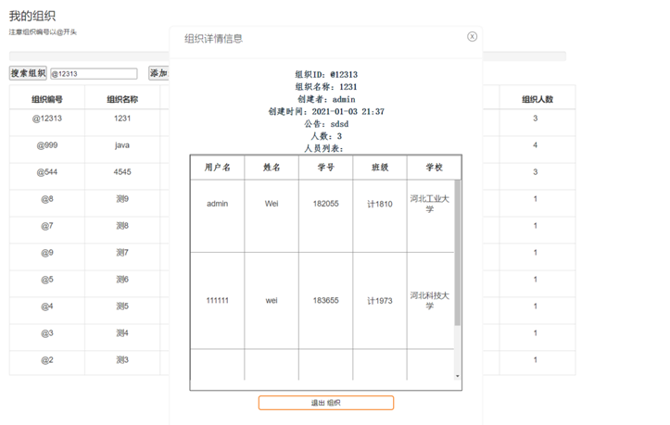Click the school cell 河北科技大学
Screen dimensions: 670x425
click(430, 301)
